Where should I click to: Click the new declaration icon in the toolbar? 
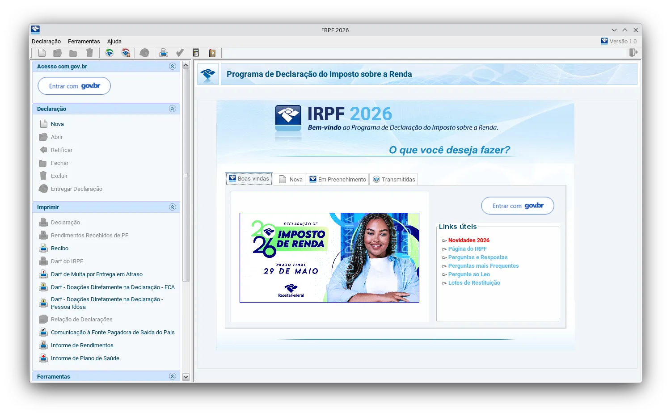tap(42, 53)
